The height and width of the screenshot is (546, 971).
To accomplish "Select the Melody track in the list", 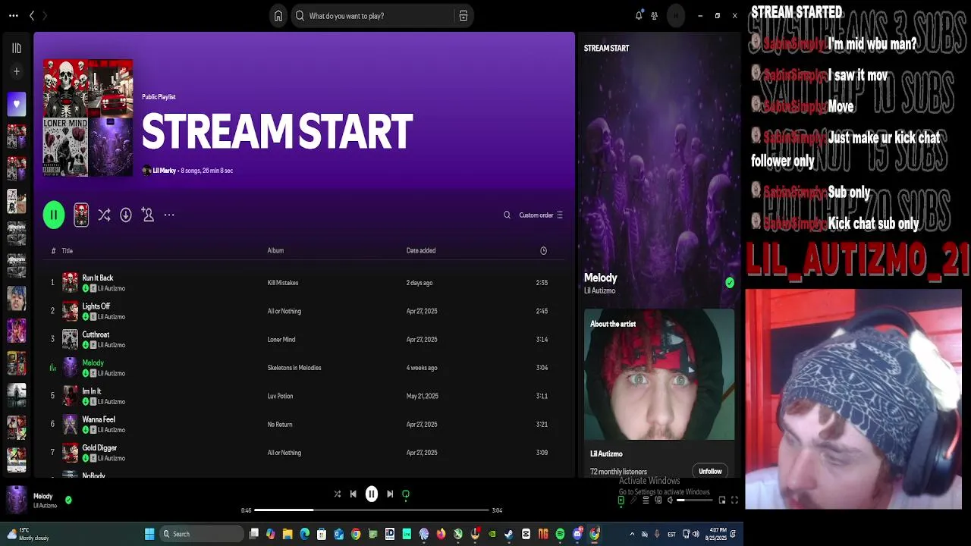I will tap(93, 363).
